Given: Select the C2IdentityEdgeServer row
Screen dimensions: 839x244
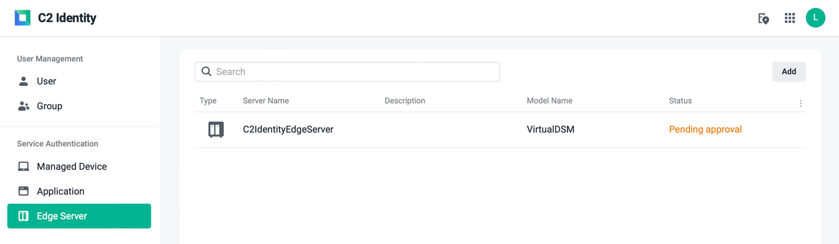Looking at the screenshot, I should click(x=500, y=129).
